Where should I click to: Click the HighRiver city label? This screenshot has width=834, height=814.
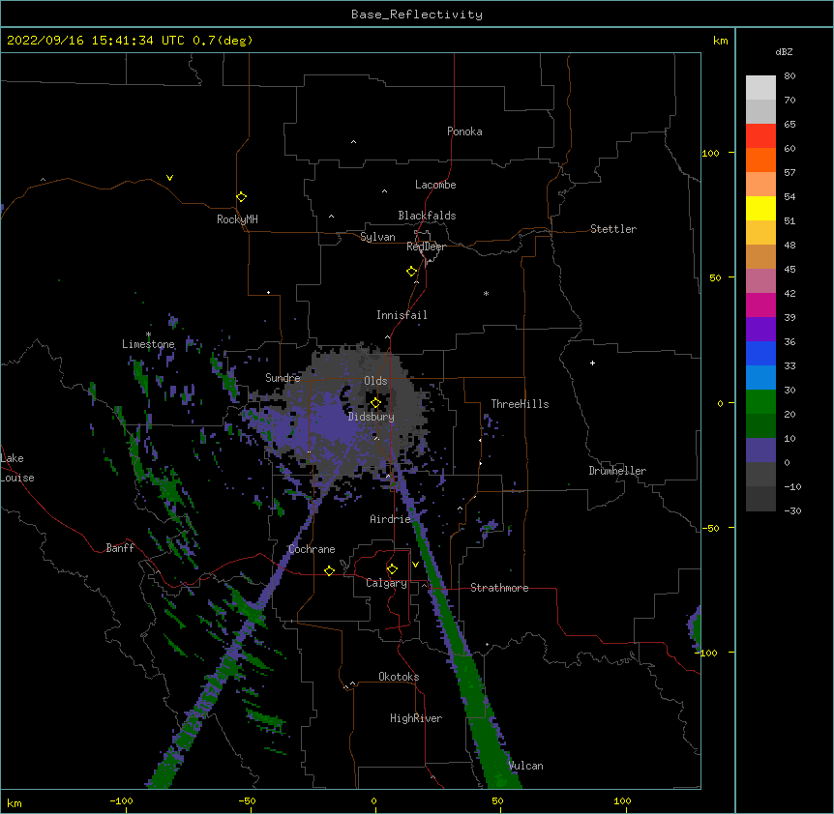pos(416,718)
